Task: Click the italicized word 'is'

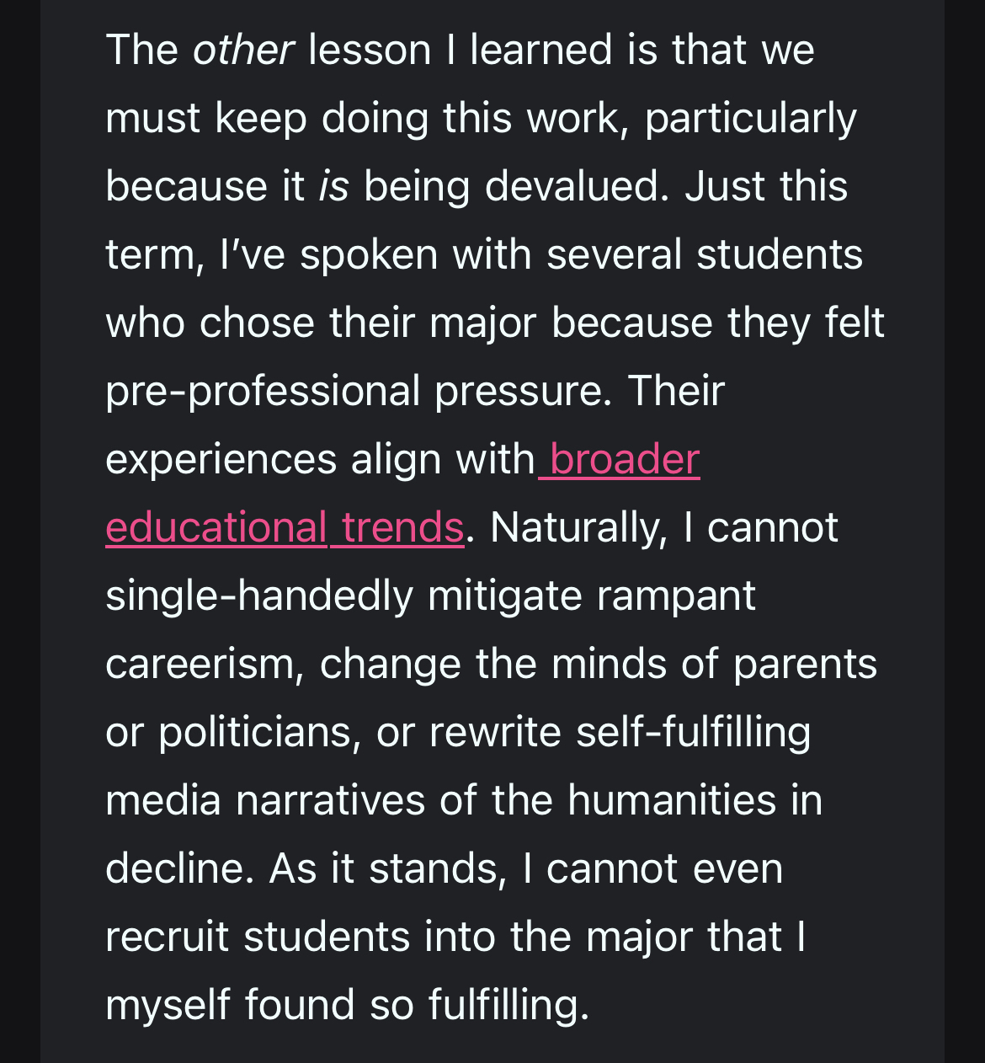Action: pyautogui.click(x=333, y=187)
